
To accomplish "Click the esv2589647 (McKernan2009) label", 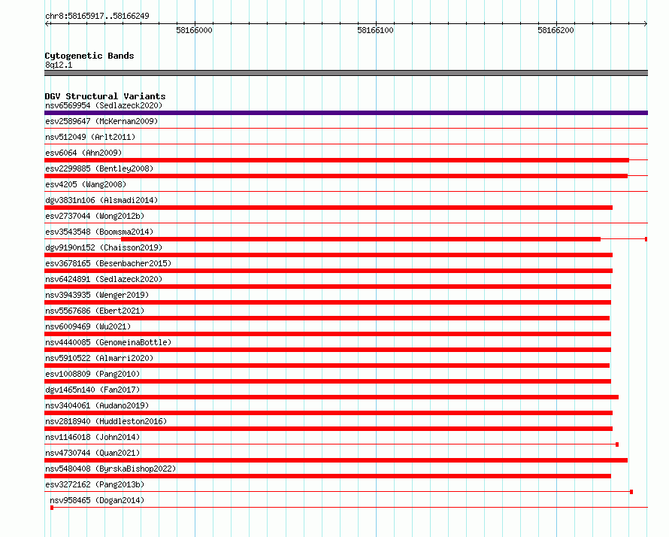I will [x=101, y=121].
